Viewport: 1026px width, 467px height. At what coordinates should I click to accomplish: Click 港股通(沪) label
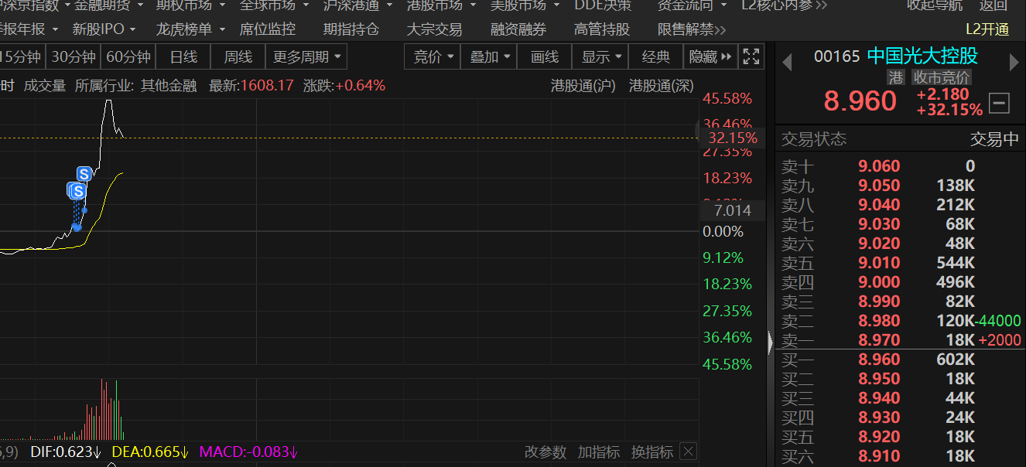coord(583,85)
